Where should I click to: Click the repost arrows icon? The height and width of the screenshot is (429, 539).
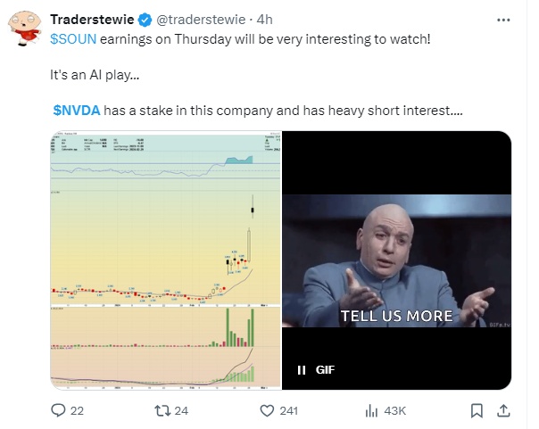point(162,410)
